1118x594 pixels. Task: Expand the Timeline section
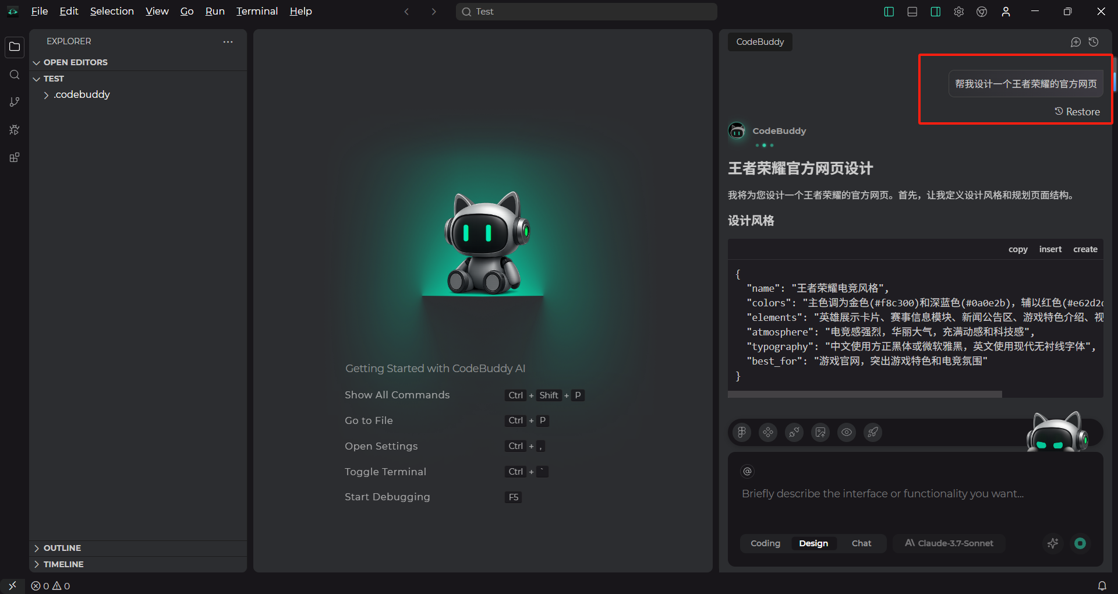click(139, 564)
